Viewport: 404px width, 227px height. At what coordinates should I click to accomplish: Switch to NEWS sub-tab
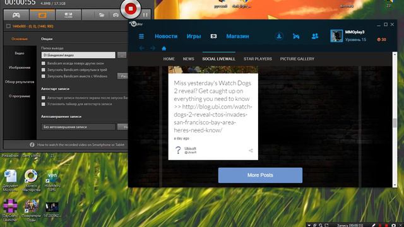[188, 59]
